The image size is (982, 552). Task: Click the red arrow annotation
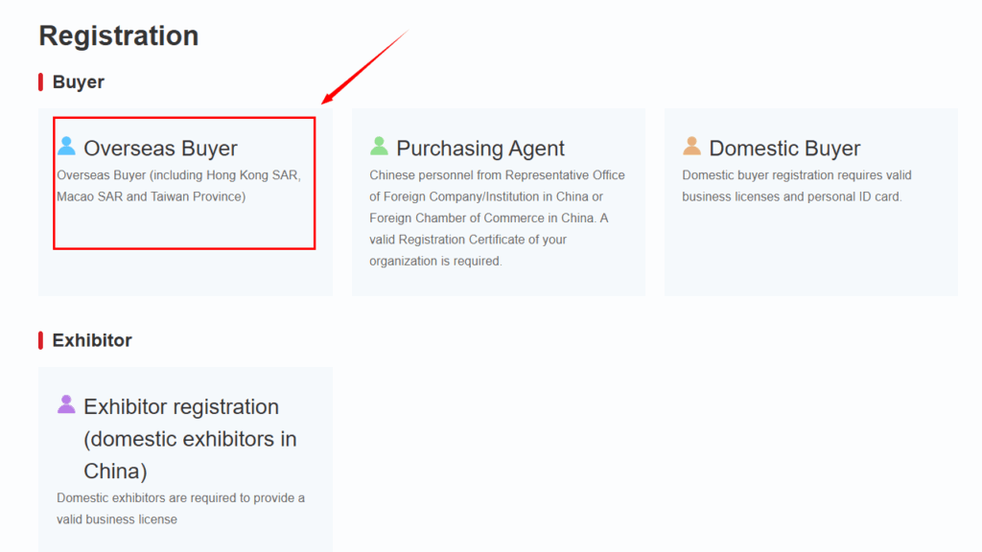pos(364,67)
